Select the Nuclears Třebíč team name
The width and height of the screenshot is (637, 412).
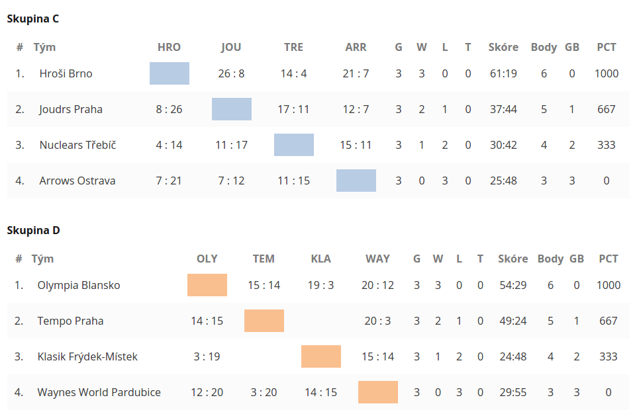pyautogui.click(x=77, y=145)
